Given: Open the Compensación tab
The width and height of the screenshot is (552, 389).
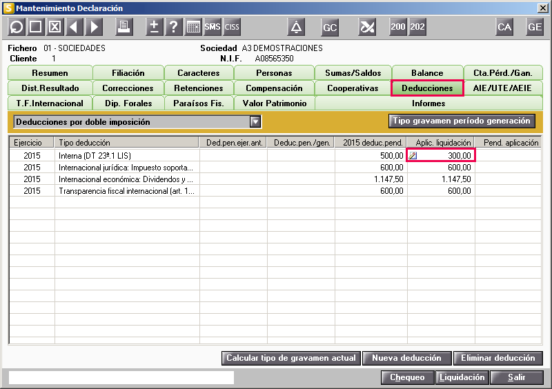Looking at the screenshot, I should pos(274,88).
